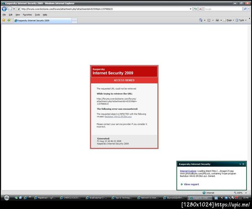Select the Kaspersky Internet Security 2009 tab
Viewport: 252px width, 209px height.
pyautogui.click(x=42, y=21)
